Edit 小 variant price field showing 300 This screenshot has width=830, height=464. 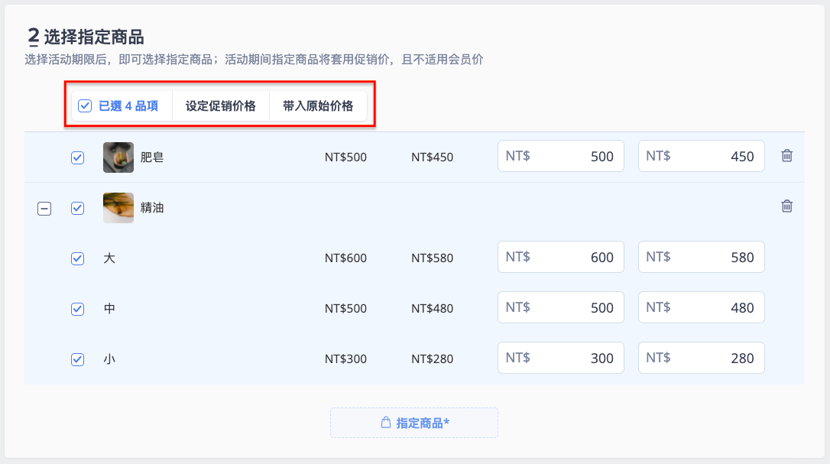pyautogui.click(x=560, y=358)
